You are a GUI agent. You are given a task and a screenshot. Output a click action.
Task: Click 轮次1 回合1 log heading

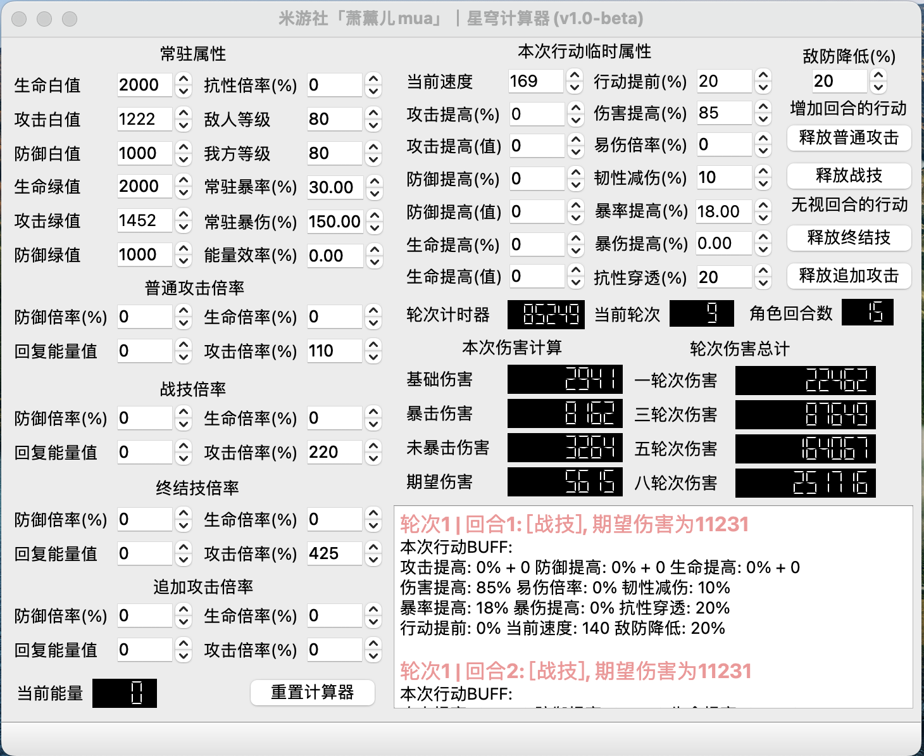(x=574, y=524)
